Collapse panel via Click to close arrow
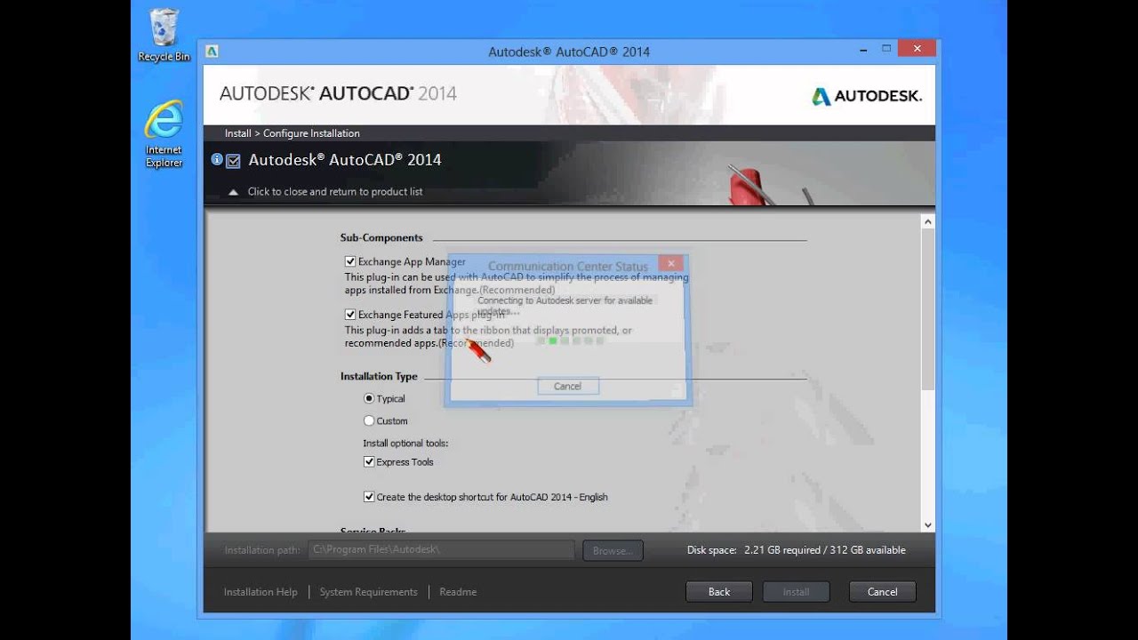The width and height of the screenshot is (1138, 640). click(x=233, y=192)
